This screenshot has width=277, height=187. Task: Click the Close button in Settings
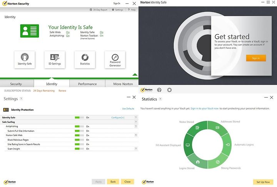(x=127, y=182)
